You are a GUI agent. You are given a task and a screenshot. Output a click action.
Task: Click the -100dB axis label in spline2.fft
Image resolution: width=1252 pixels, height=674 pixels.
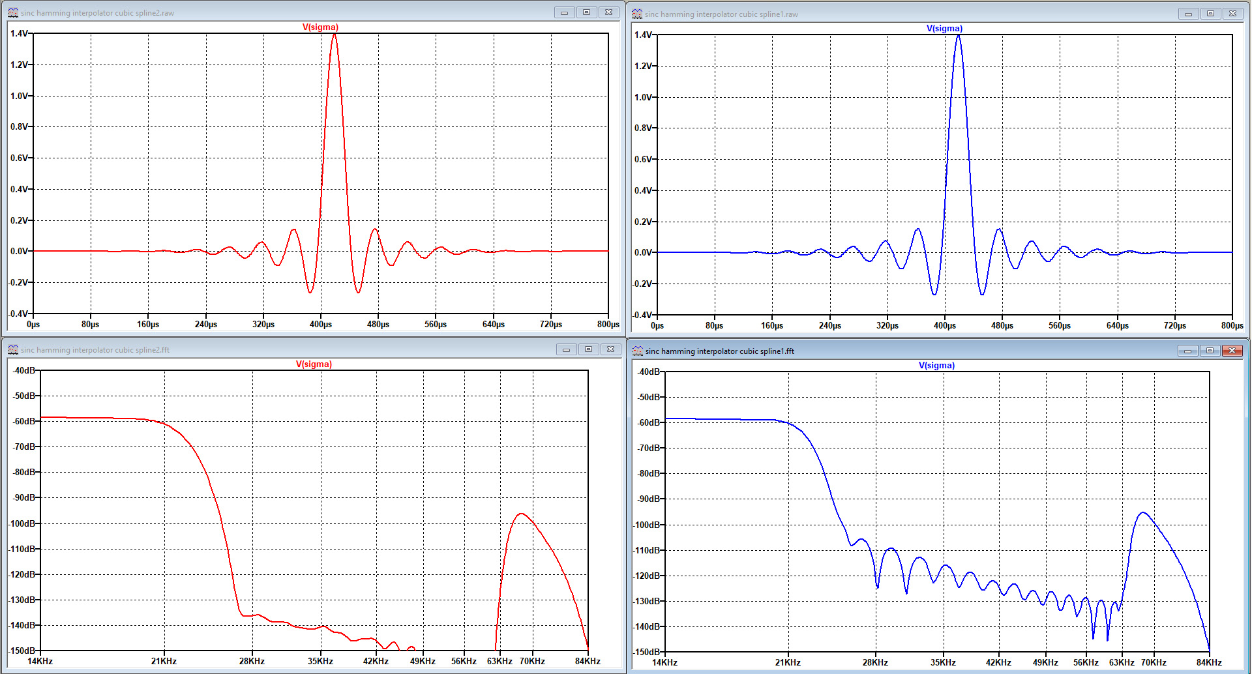(22, 523)
